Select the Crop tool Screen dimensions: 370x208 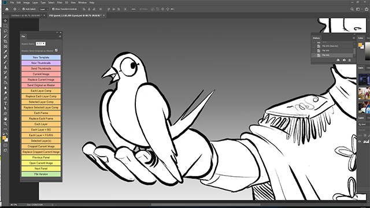coord(5,41)
